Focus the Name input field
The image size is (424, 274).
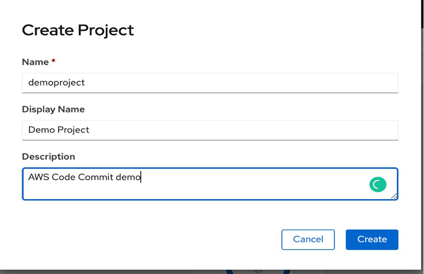(210, 82)
